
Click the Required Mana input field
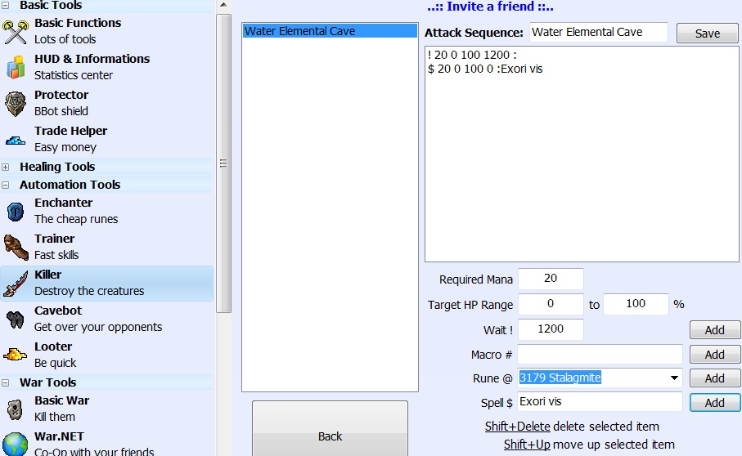551,279
